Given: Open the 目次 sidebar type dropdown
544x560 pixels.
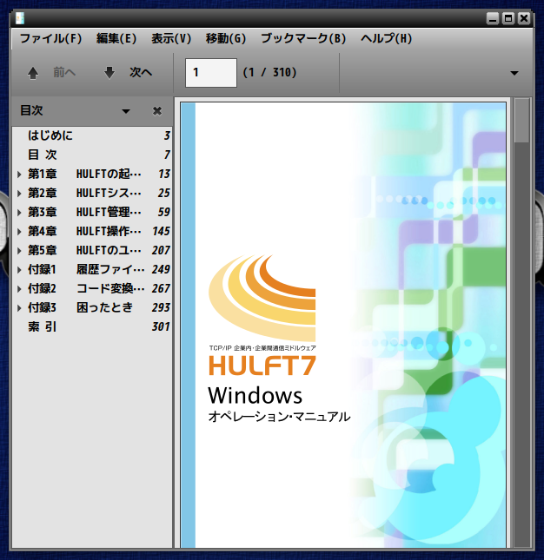Looking at the screenshot, I should click(126, 111).
